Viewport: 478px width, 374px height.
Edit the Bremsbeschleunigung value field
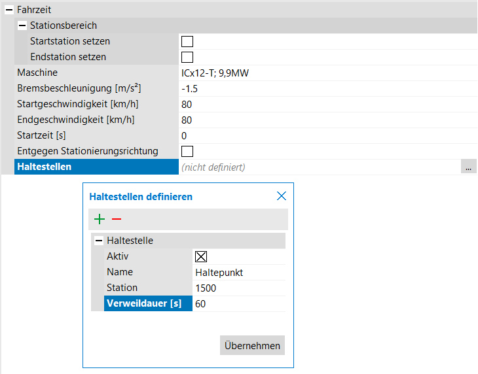click(x=327, y=88)
